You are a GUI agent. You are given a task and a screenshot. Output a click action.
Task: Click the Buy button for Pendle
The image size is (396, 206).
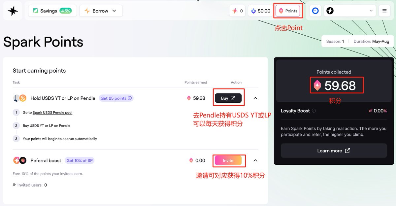[228, 98]
